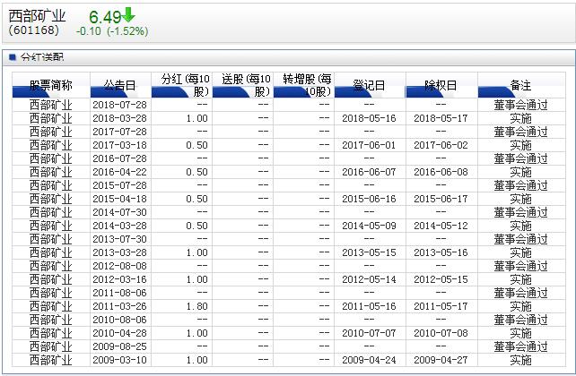Select announcement date 2012-08-08
Image resolution: width=576 pixels, height=376 pixels.
point(119,266)
